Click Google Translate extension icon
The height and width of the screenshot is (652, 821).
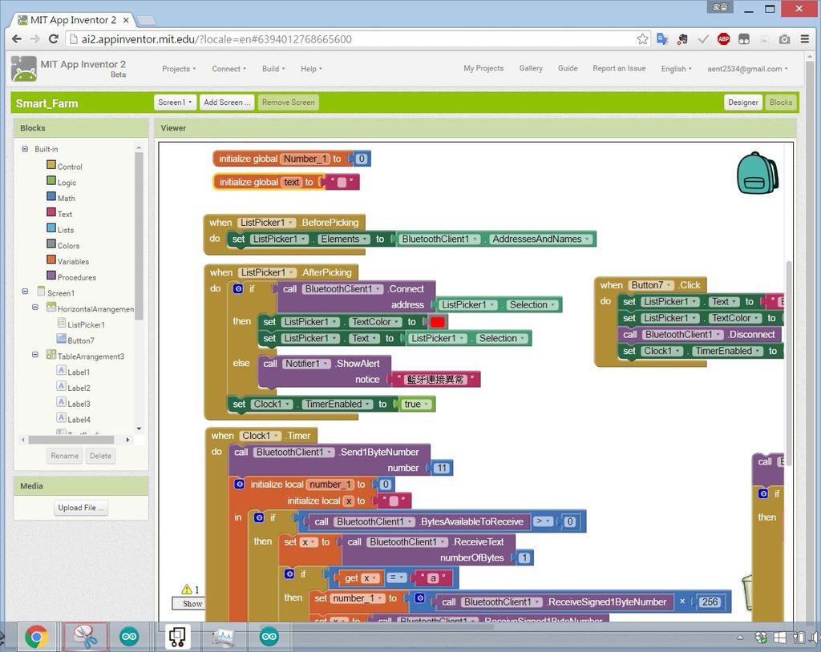click(662, 38)
